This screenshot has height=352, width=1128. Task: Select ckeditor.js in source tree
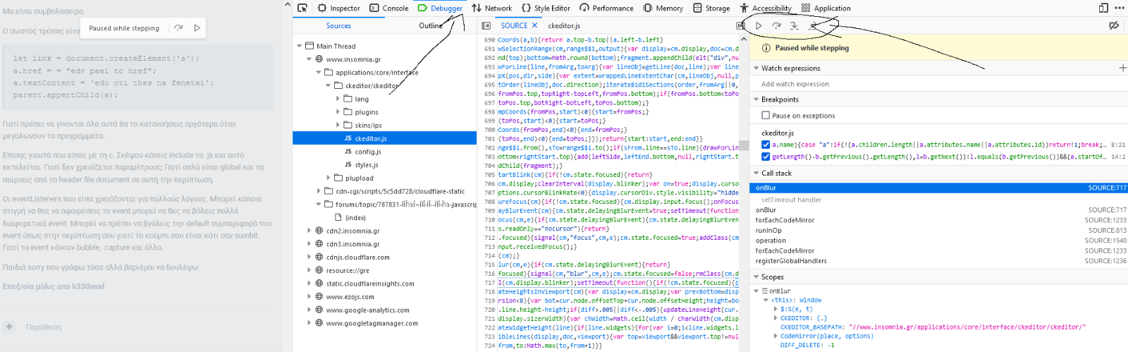pyautogui.click(x=384, y=138)
